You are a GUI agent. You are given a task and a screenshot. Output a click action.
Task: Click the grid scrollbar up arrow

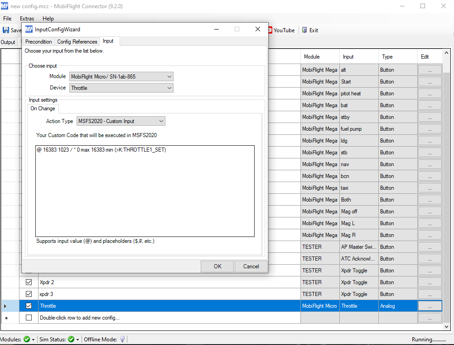coord(446,53)
